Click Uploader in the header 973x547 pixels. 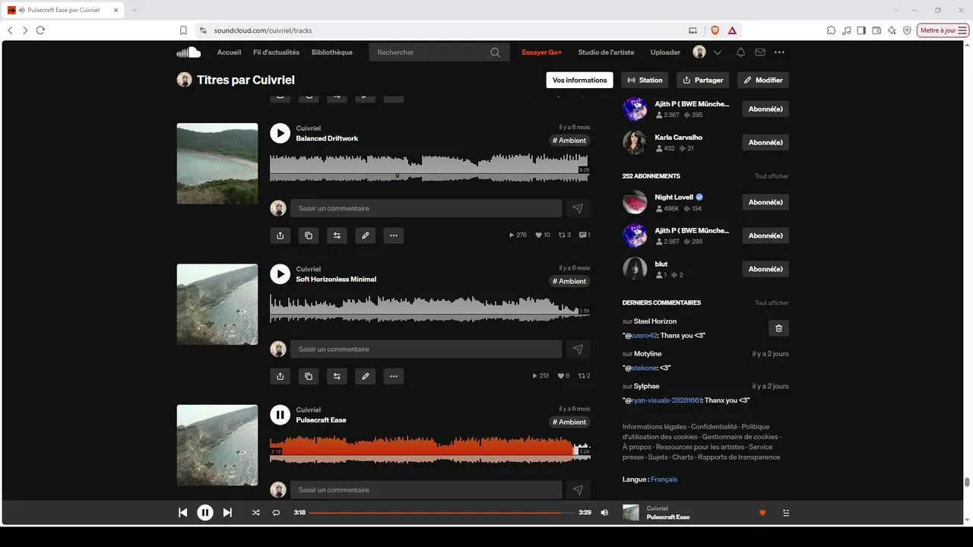click(x=665, y=52)
